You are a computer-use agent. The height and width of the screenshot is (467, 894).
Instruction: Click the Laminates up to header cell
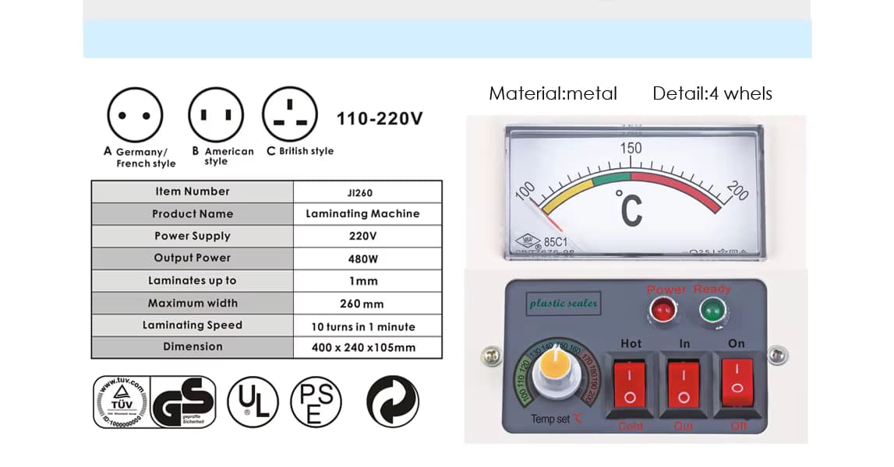point(193,281)
